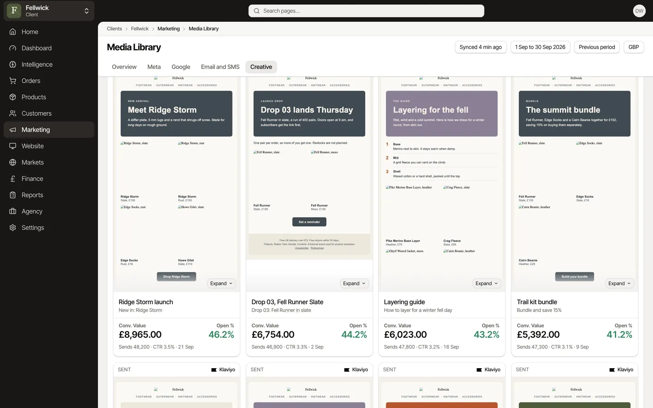
Task: Open Intelligence via its sidebar icon
Action: [x=13, y=64]
